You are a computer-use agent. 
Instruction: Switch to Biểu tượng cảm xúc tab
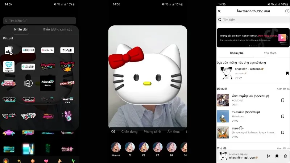[58, 29]
